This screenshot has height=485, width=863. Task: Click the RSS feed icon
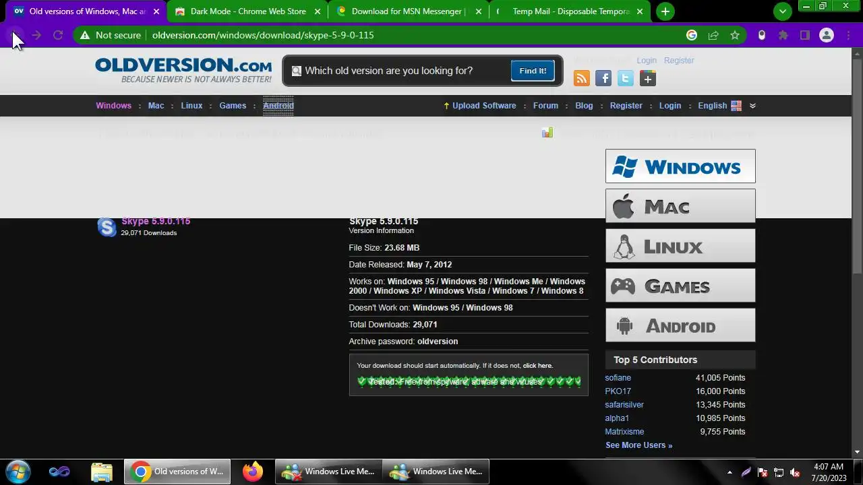click(581, 79)
